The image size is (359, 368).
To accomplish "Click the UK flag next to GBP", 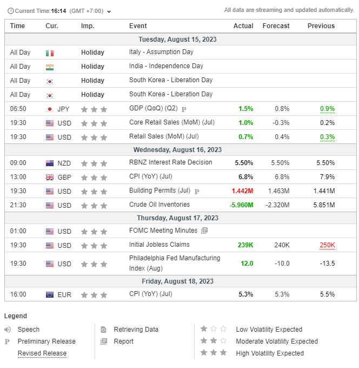I will pos(50,177).
